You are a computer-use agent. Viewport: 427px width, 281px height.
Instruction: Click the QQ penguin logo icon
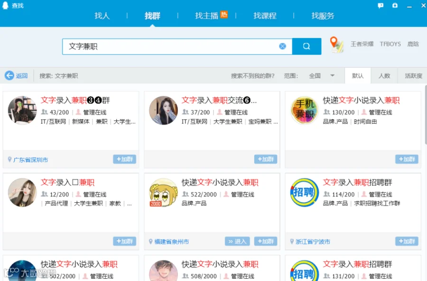5,5
